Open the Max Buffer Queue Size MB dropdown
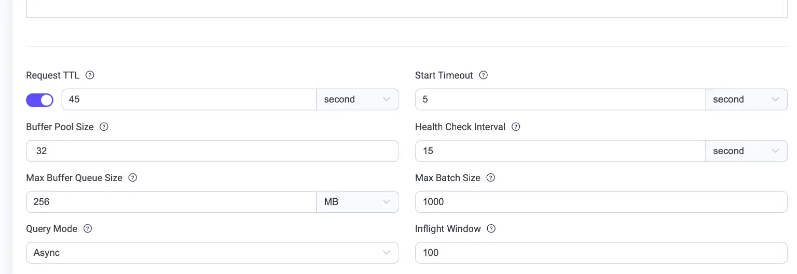 pyautogui.click(x=357, y=202)
